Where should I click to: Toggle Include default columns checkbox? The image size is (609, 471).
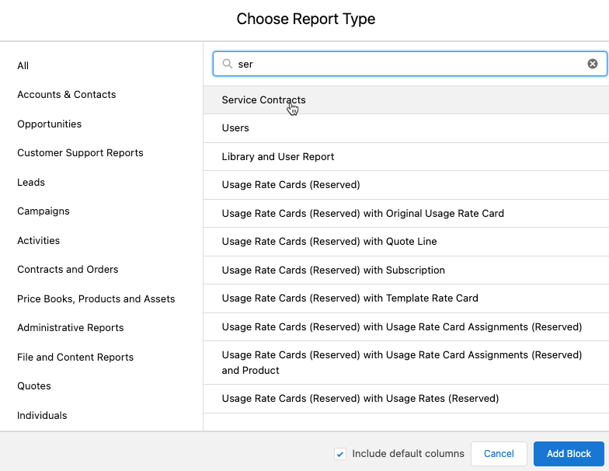click(340, 454)
